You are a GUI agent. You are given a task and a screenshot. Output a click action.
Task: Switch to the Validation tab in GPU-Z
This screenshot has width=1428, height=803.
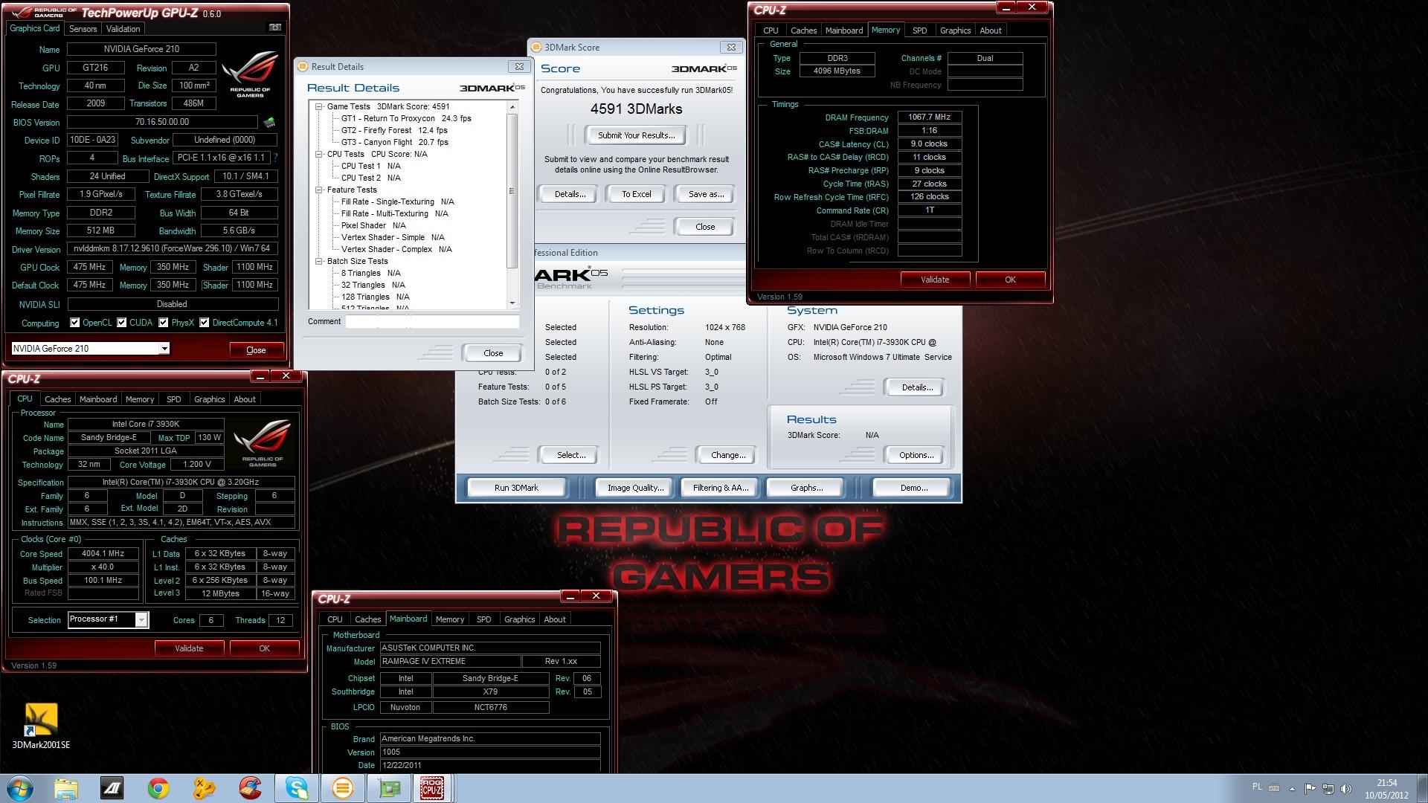click(123, 29)
